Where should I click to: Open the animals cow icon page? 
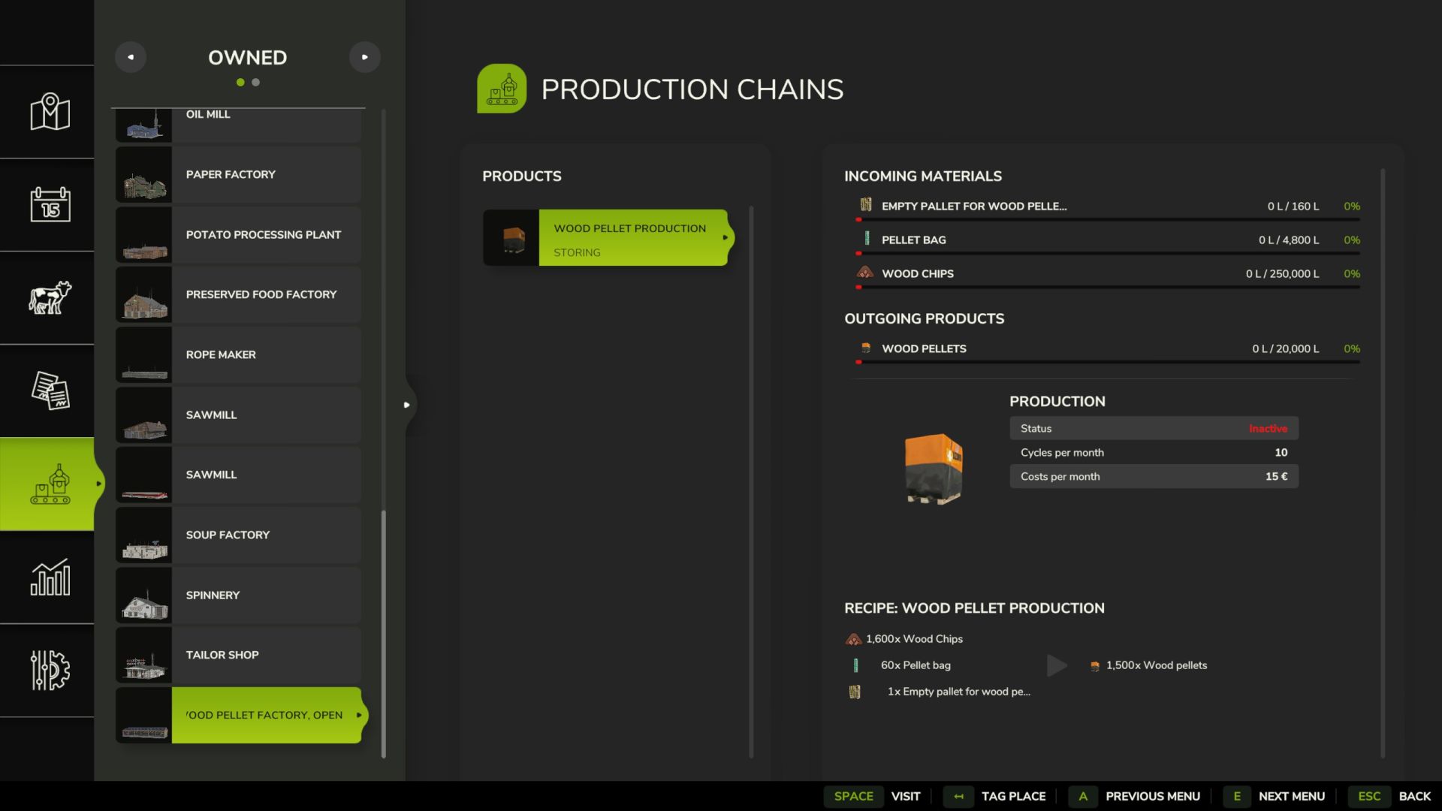click(x=50, y=297)
